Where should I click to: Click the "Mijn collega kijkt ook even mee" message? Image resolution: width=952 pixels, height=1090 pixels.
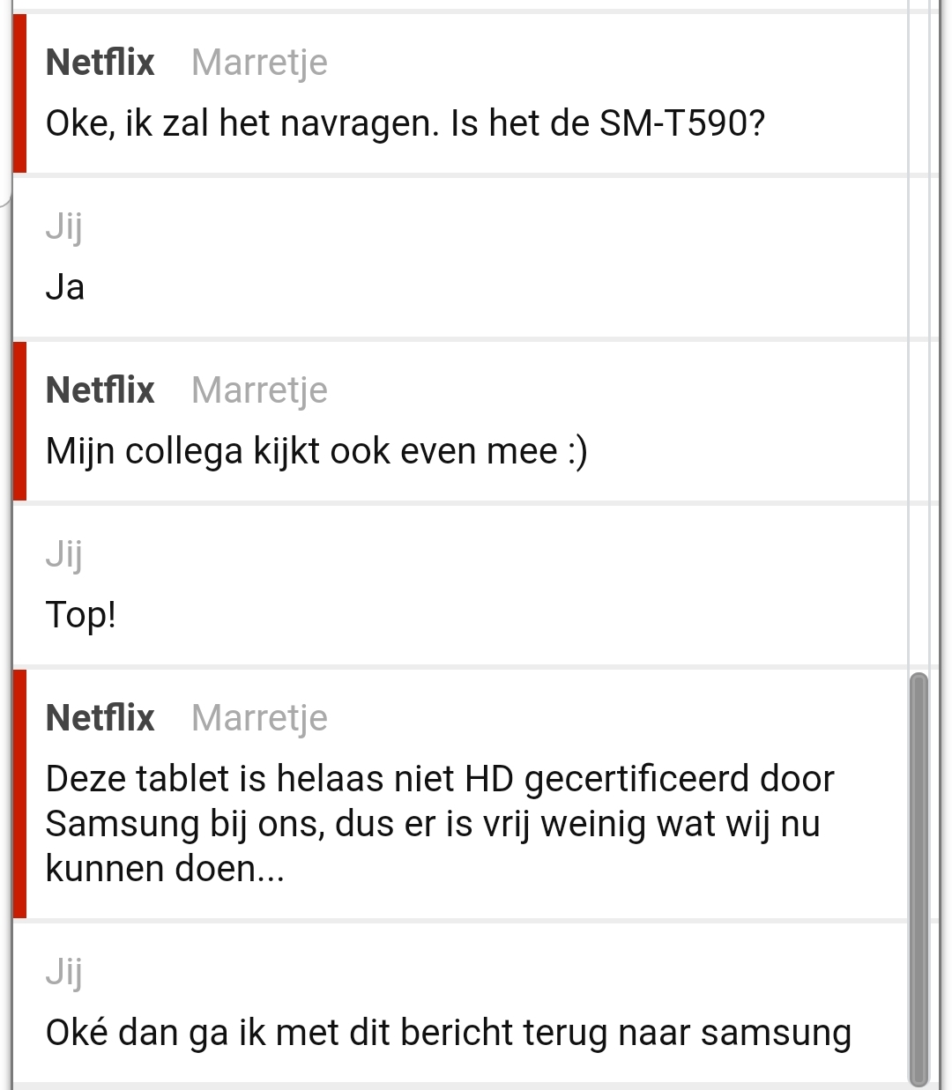tap(316, 451)
